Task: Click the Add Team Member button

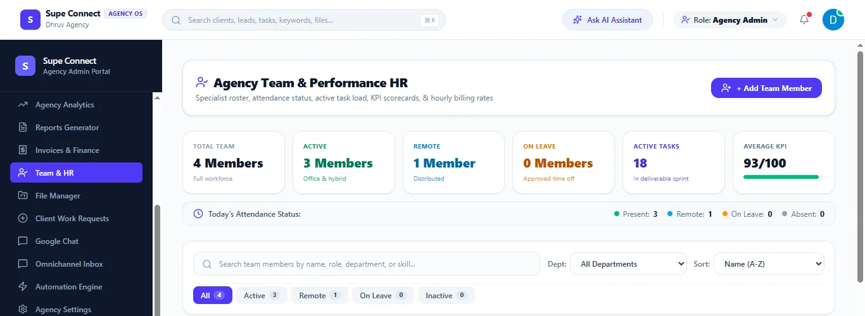Action: point(766,88)
